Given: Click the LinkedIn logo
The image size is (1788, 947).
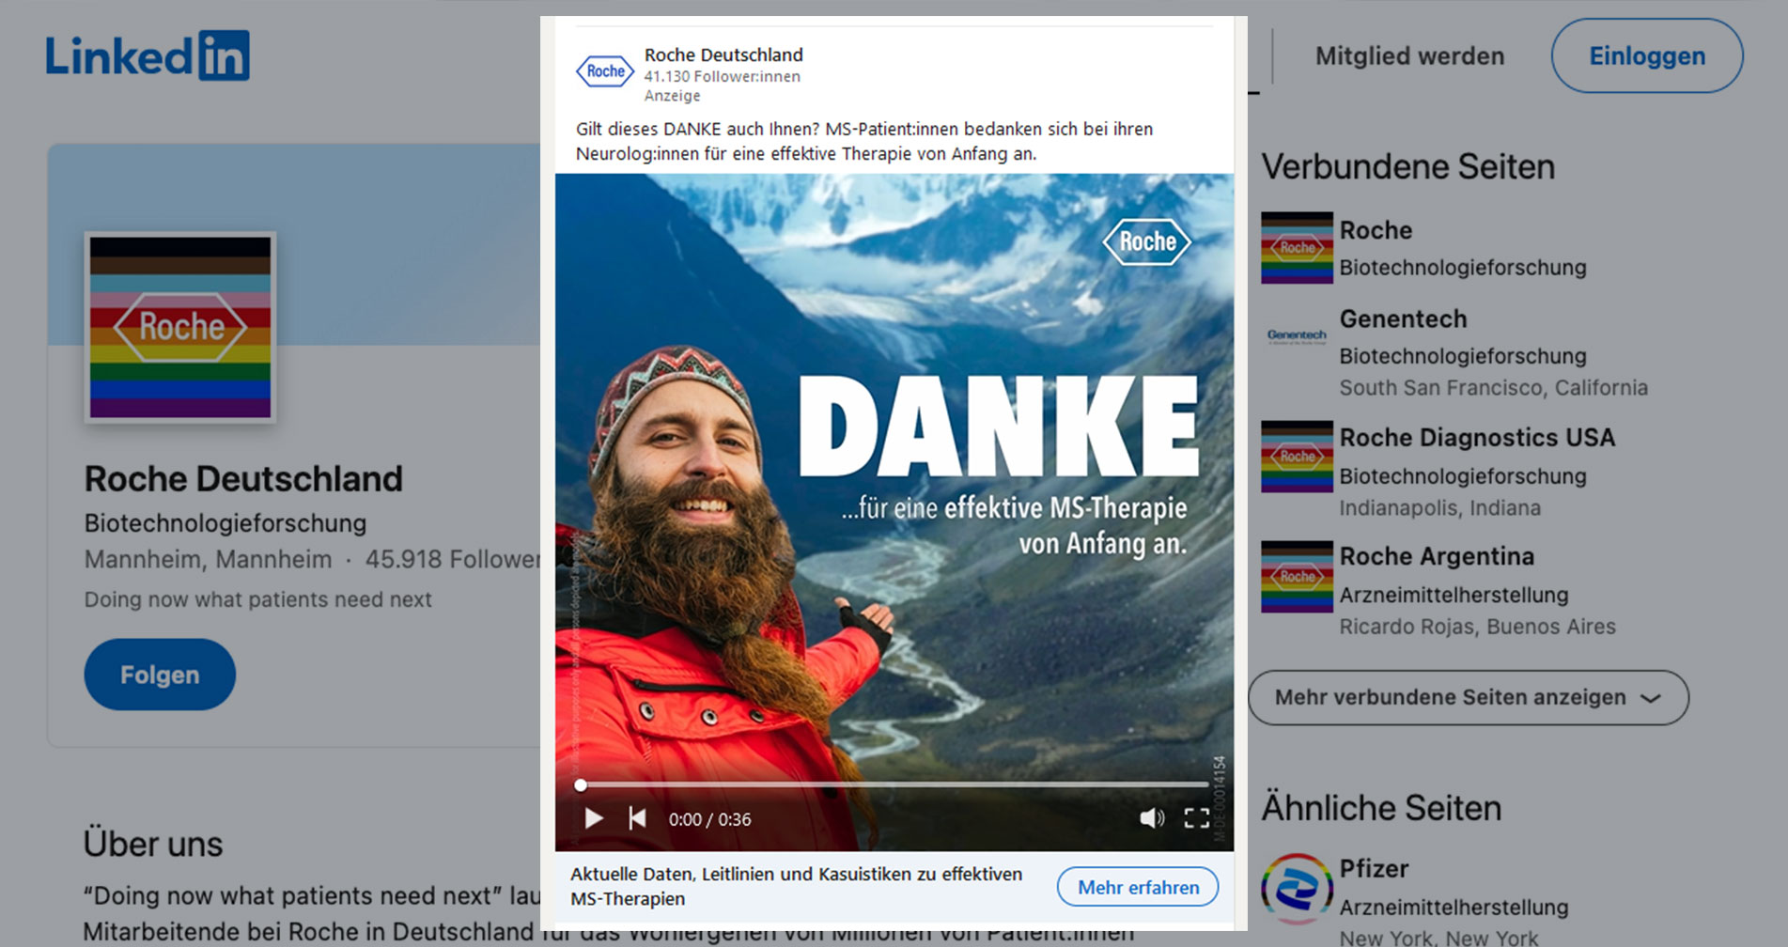Looking at the screenshot, I should pos(148,55).
